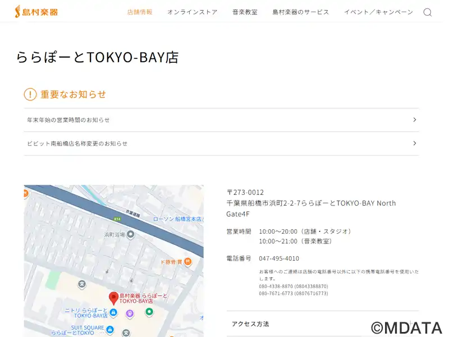
Task: Click the ローソン 船橋宮本店 map label
Action: (177, 219)
